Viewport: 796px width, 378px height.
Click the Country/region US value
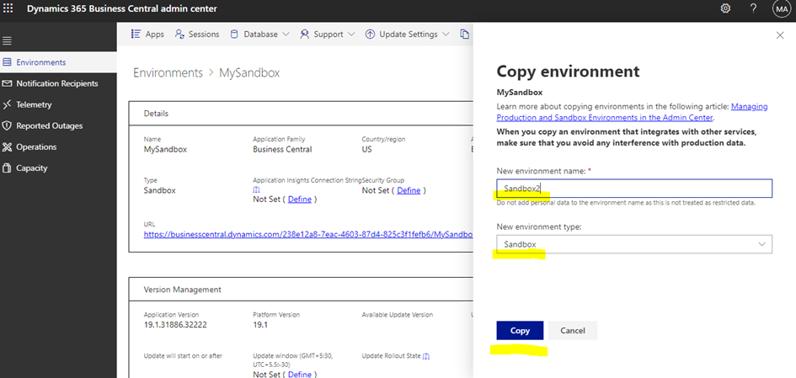click(366, 149)
